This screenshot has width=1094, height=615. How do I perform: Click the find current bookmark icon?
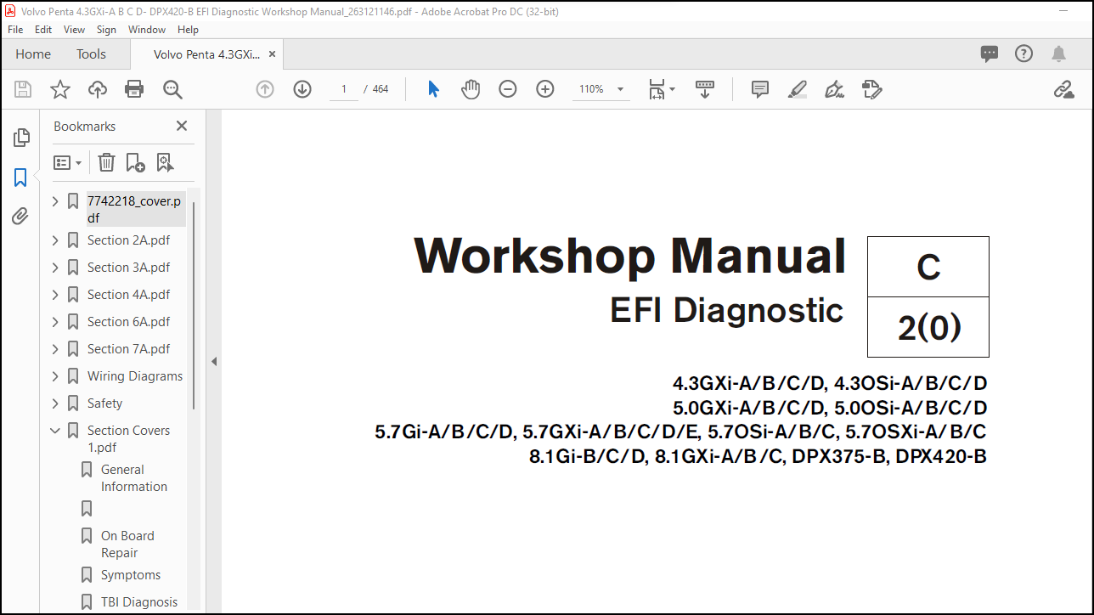click(x=165, y=162)
